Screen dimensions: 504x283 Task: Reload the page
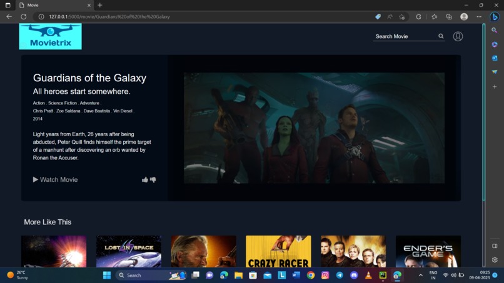(x=24, y=17)
